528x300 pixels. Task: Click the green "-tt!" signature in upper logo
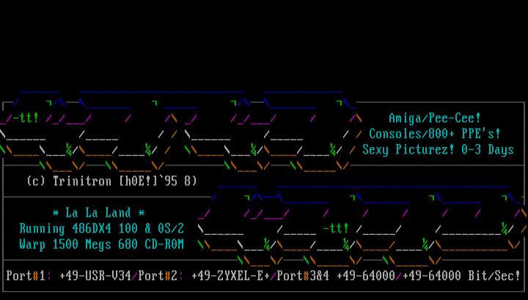click(x=23, y=118)
